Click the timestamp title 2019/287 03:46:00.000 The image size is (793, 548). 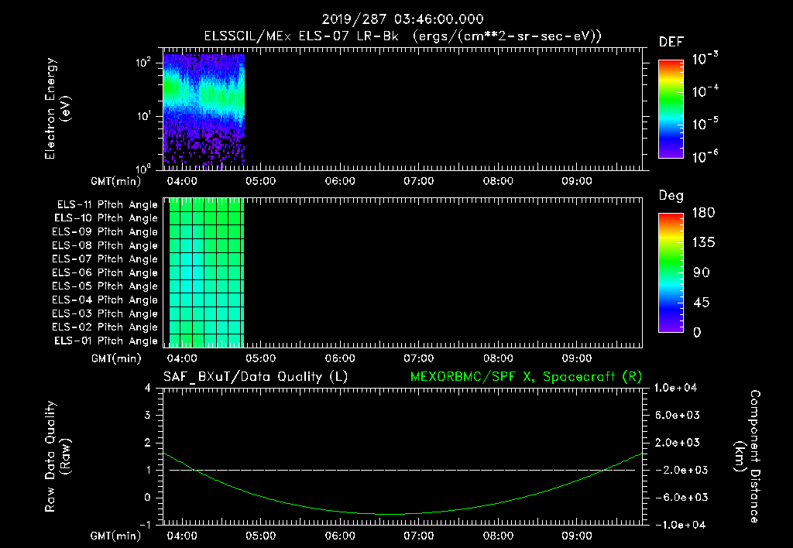403,19
